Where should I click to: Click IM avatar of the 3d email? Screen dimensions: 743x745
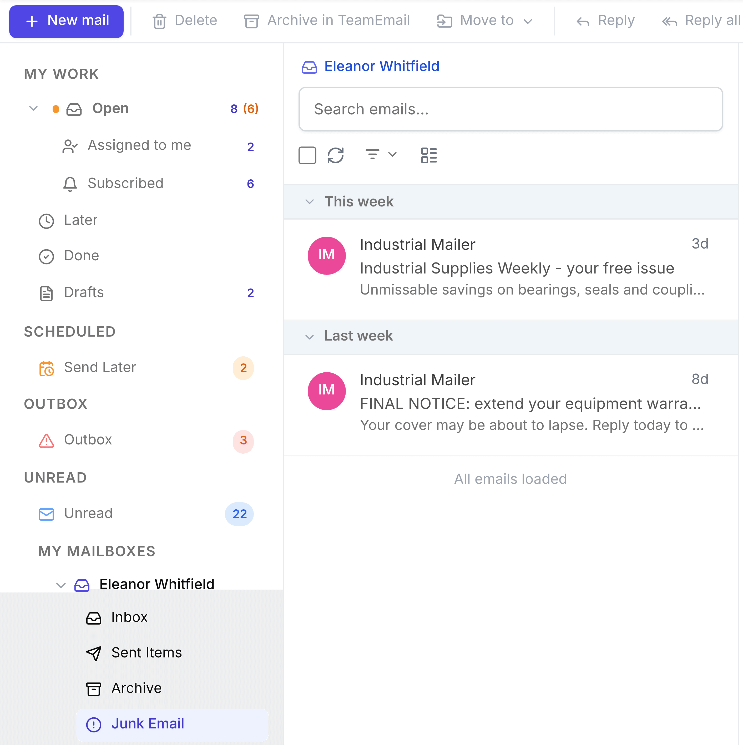tap(327, 256)
